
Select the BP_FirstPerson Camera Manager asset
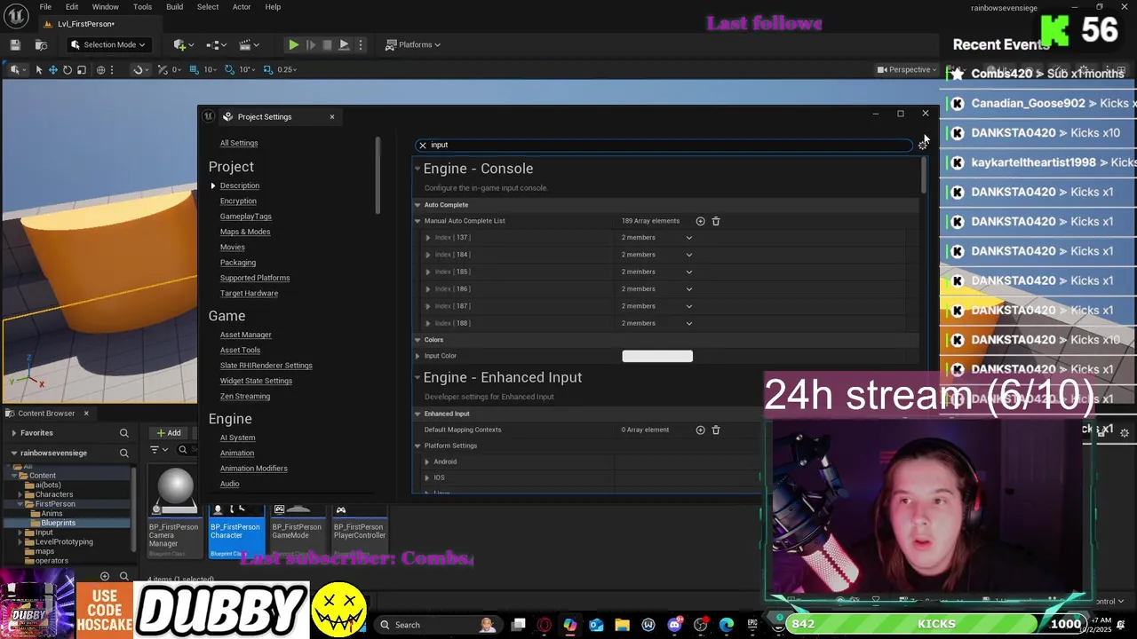(174, 511)
